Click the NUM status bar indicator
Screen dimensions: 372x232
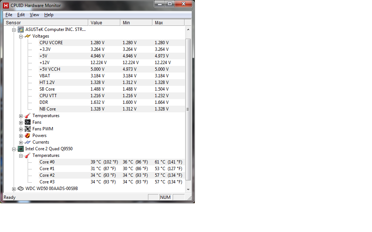pos(165,197)
